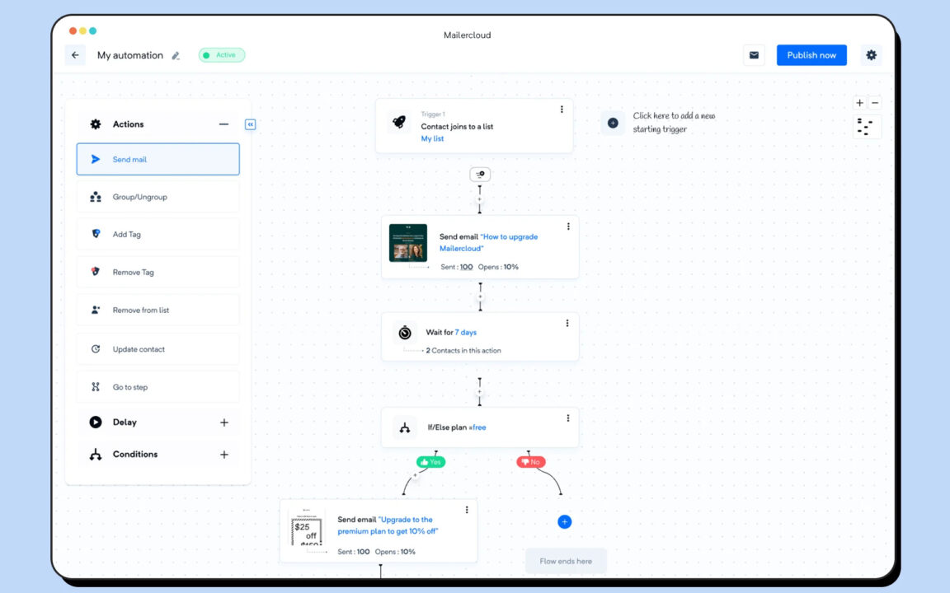Open the settings gear icon

pyautogui.click(x=872, y=54)
